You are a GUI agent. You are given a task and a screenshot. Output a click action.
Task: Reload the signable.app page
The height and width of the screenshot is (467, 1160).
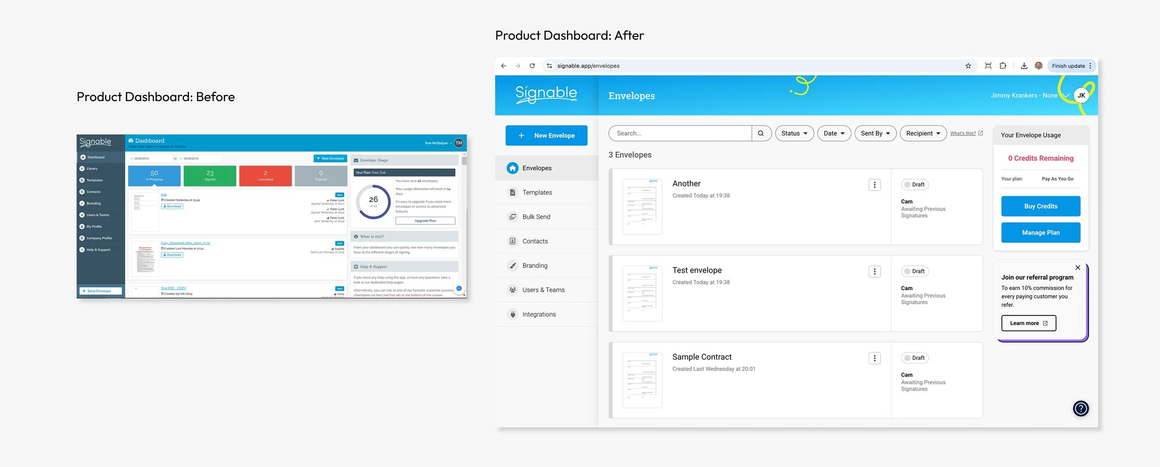click(532, 66)
